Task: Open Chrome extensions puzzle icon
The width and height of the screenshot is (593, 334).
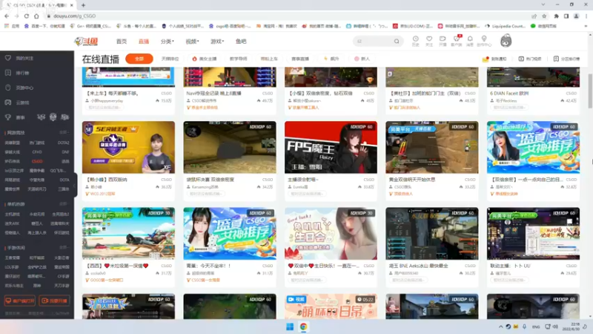Action: pos(557,16)
